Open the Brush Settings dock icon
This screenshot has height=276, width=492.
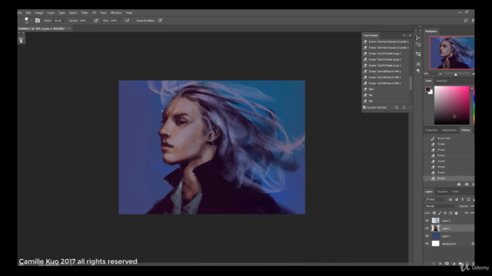(x=418, y=44)
